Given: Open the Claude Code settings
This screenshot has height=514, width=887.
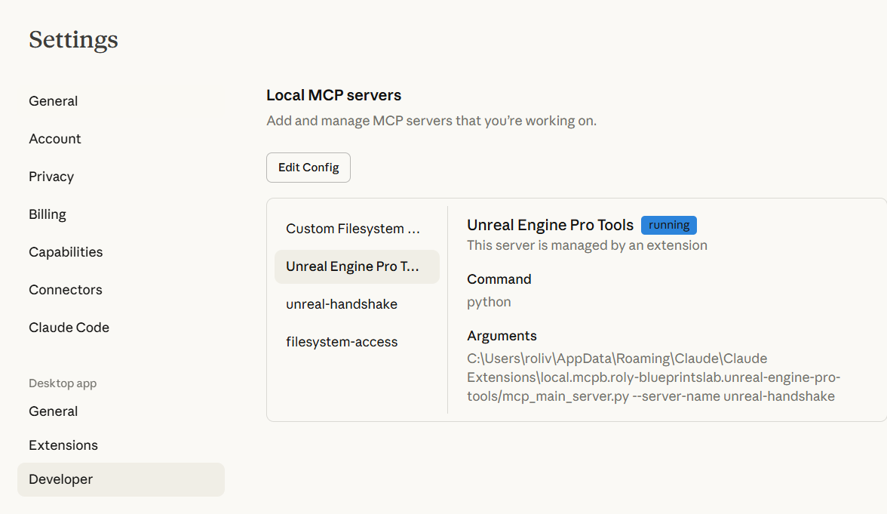Looking at the screenshot, I should coord(69,328).
